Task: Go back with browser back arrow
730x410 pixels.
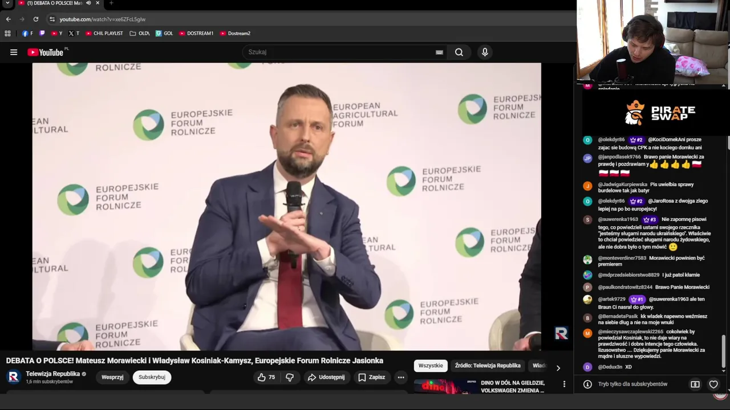Action: point(8,19)
